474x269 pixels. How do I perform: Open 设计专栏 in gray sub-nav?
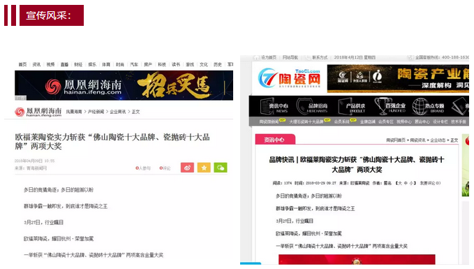click(440, 122)
